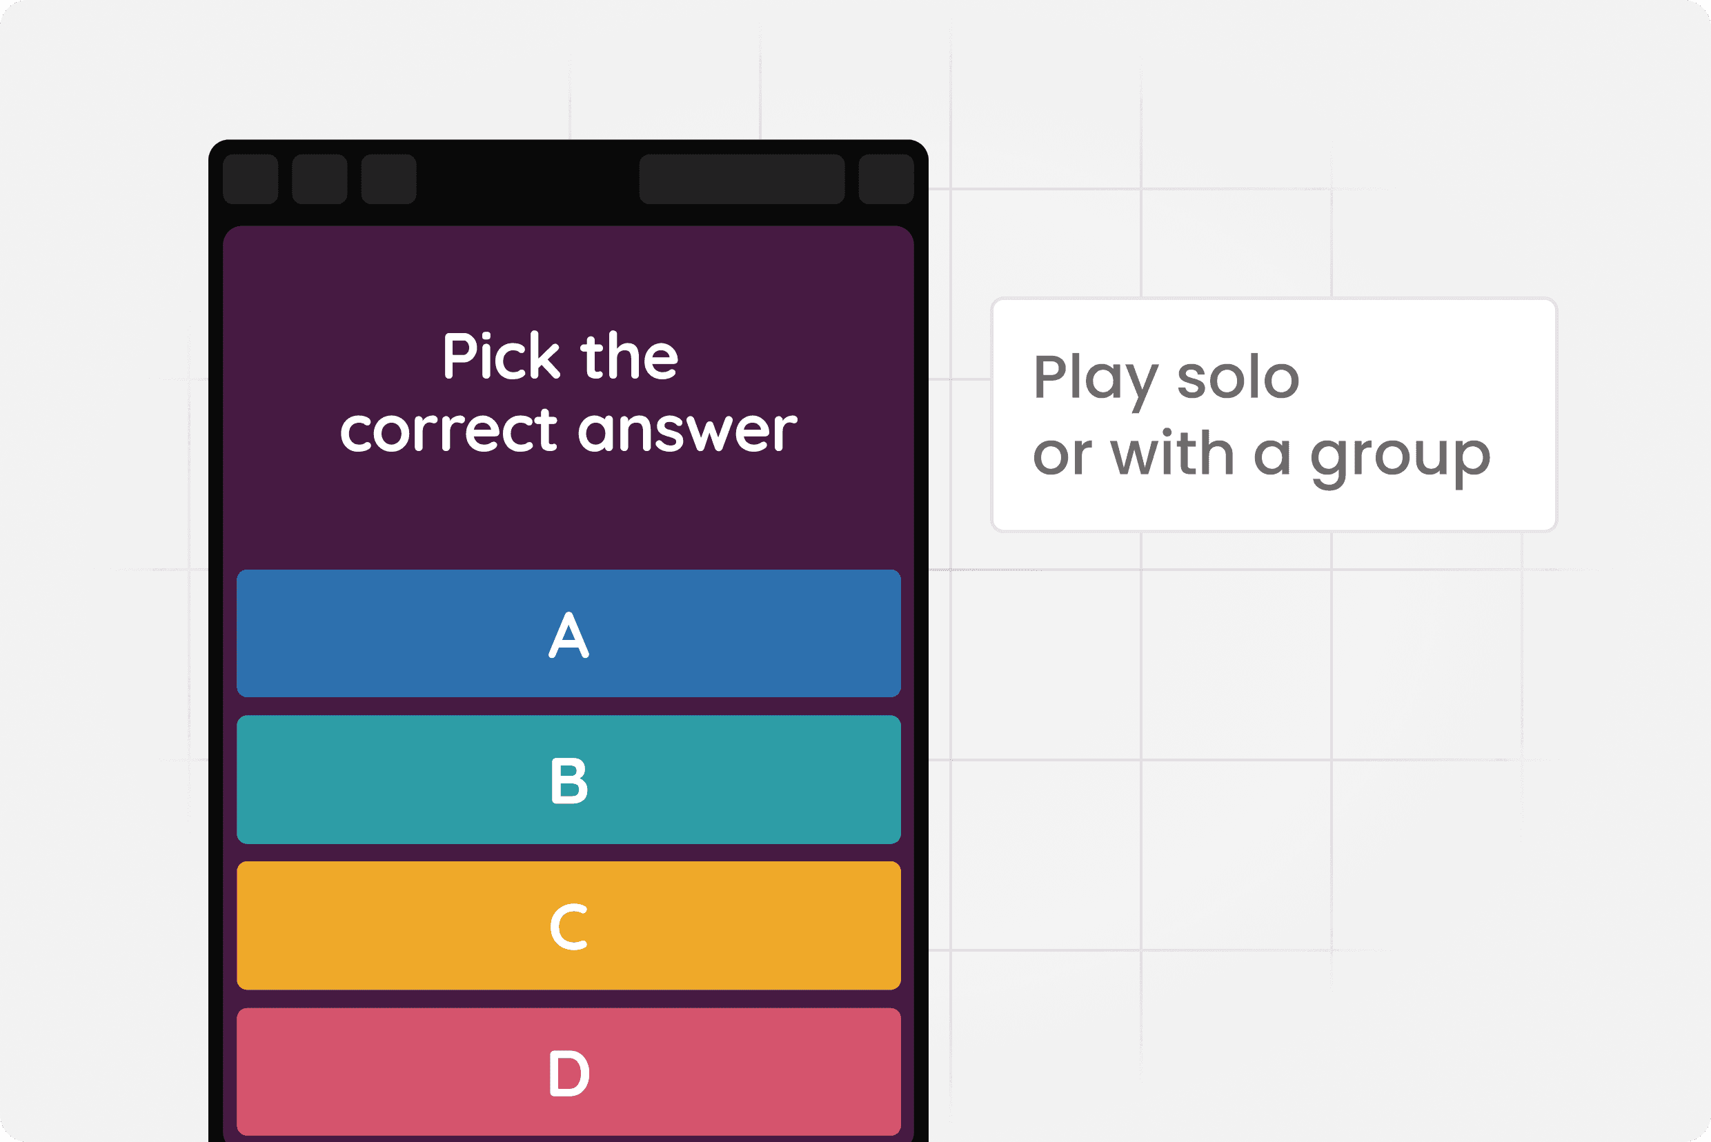The height and width of the screenshot is (1142, 1711).
Task: Click the blue answer option
Action: tap(569, 635)
